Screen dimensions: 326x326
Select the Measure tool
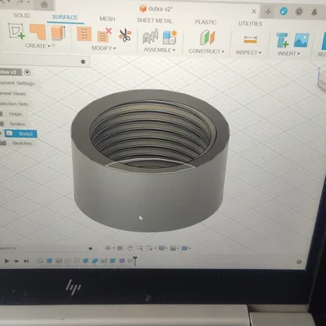click(x=250, y=40)
